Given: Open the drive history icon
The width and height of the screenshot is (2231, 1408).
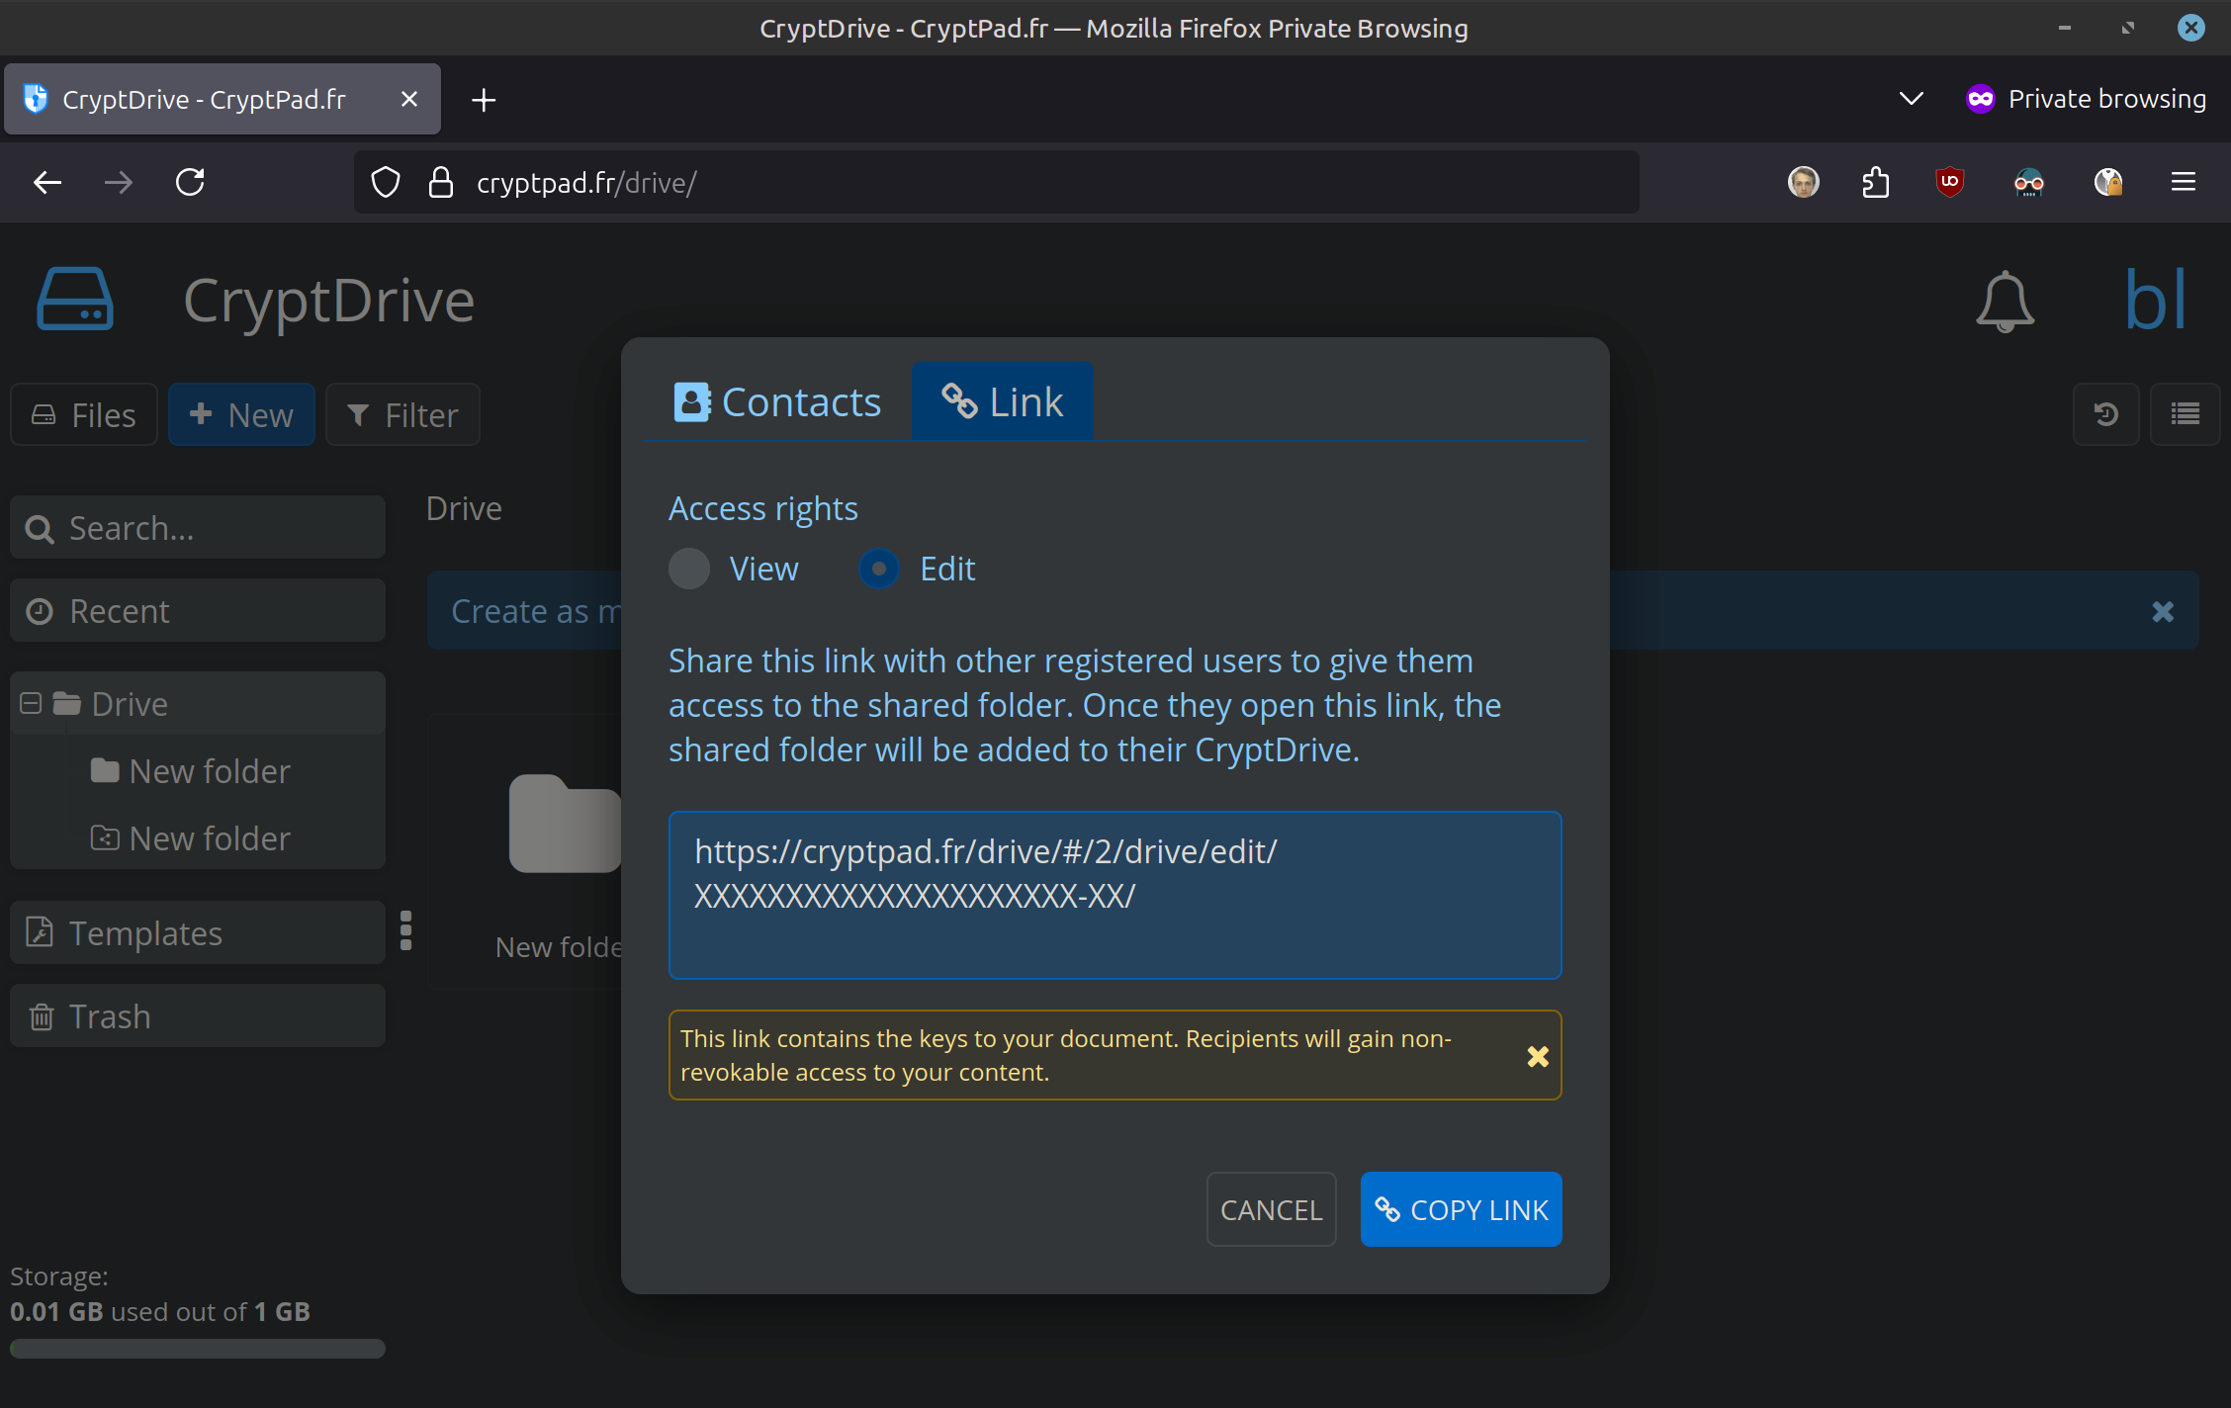Looking at the screenshot, I should [2105, 414].
